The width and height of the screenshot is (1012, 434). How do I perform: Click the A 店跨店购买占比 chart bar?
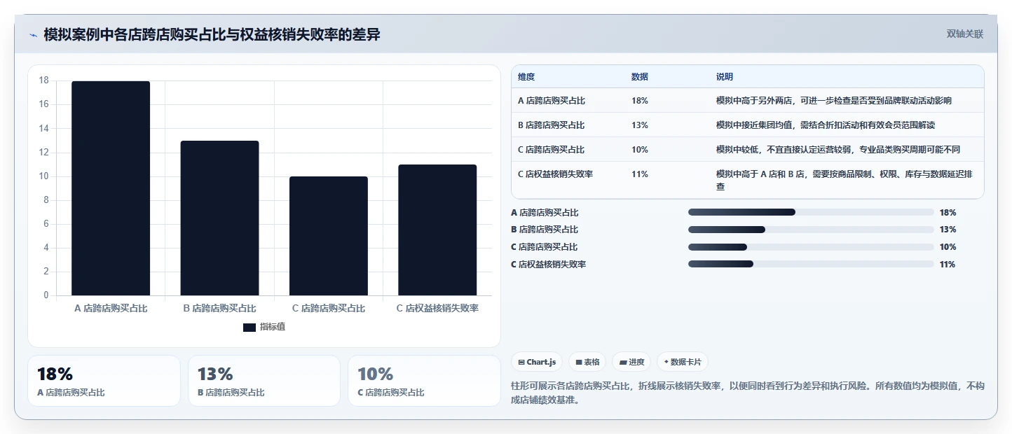(111, 188)
